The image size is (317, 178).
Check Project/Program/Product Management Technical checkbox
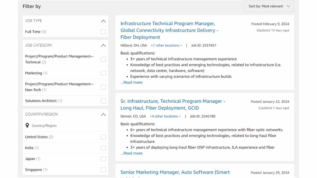(103, 59)
